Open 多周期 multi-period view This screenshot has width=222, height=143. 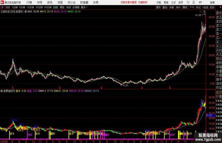click(x=76, y=7)
